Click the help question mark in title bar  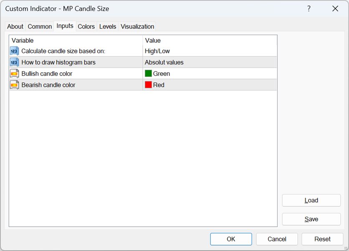(x=309, y=9)
